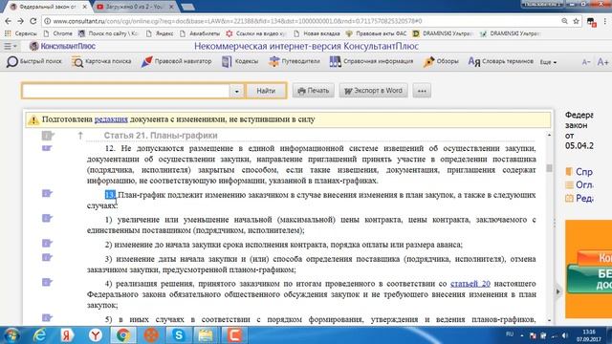Image resolution: width=612 pixels, height=344 pixels.
Task: Click the RU language indicator
Action: pyautogui.click(x=510, y=334)
